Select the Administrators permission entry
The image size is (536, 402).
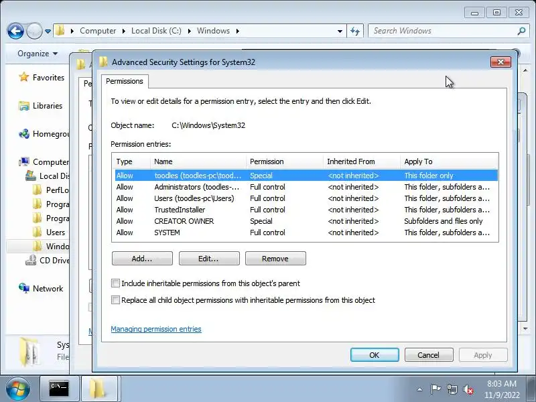(x=306, y=187)
